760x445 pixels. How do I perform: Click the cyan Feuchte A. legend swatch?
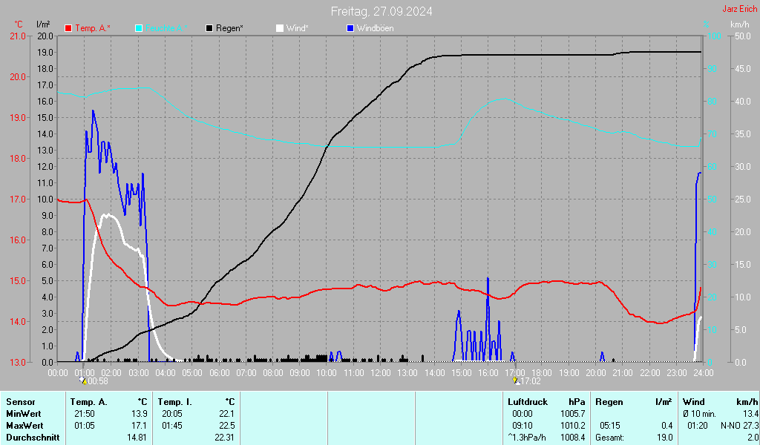139,29
